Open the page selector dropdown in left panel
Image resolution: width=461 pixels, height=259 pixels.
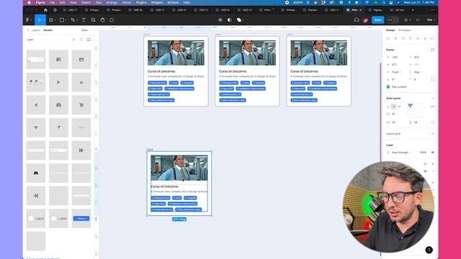(x=86, y=30)
